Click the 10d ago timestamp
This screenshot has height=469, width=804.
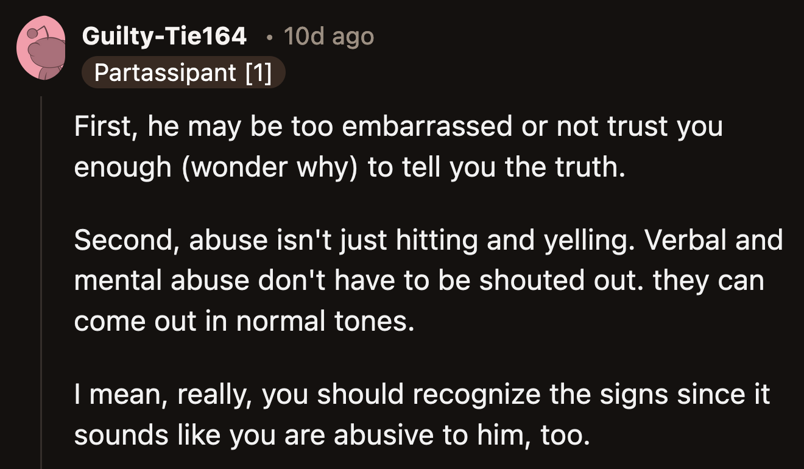[328, 35]
